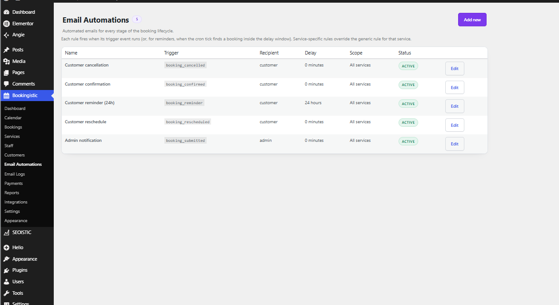This screenshot has width=559, height=305.
Task: Click the Comments speech bubble icon
Action: (6, 84)
